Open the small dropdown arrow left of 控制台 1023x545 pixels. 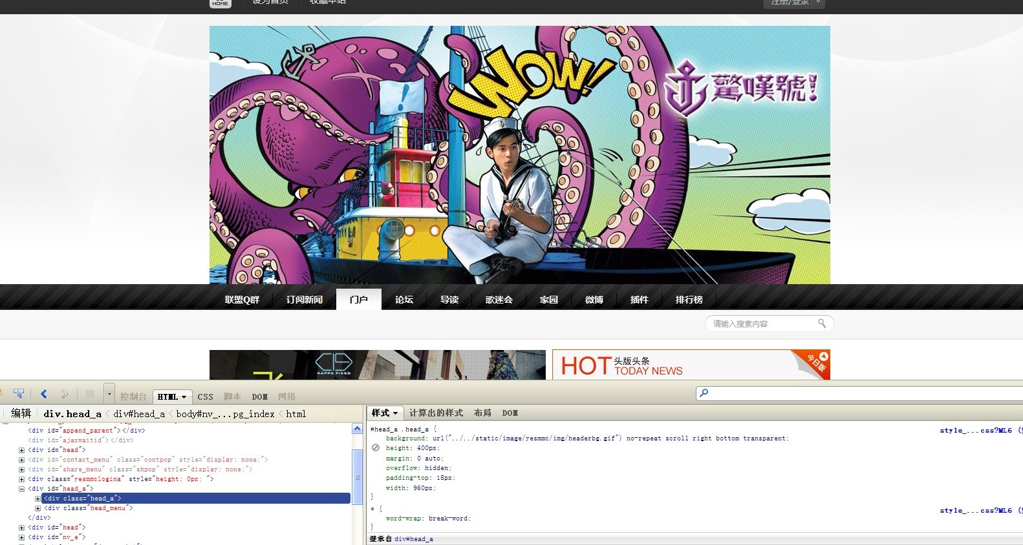(109, 394)
